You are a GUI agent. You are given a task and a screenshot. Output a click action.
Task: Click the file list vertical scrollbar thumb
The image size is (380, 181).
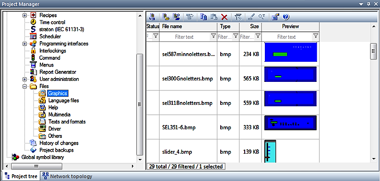pos(373,51)
